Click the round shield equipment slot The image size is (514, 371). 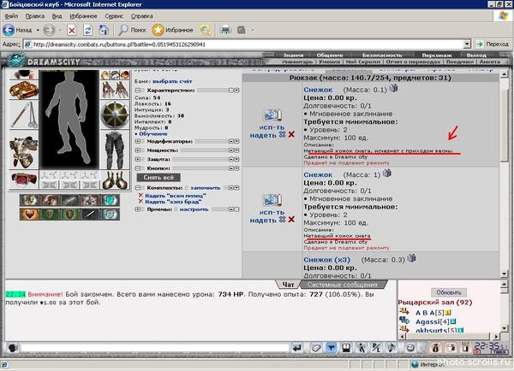coord(115,115)
